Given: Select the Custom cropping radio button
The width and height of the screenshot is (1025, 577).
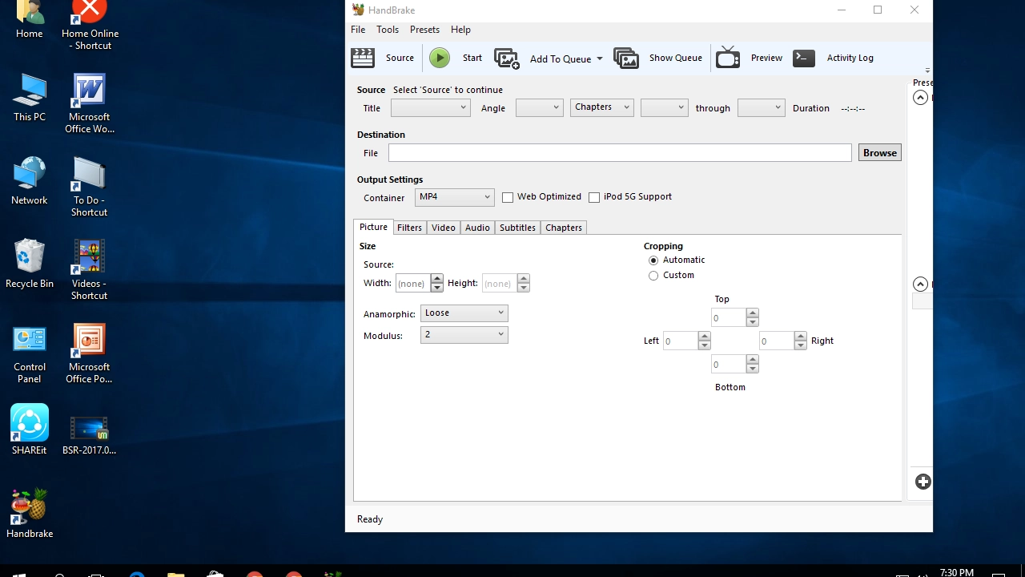Looking at the screenshot, I should coord(653,276).
